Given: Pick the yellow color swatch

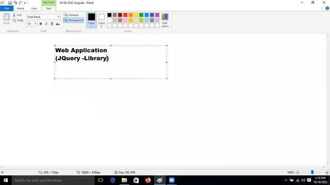Looking at the screenshot, I should tap(136, 15).
